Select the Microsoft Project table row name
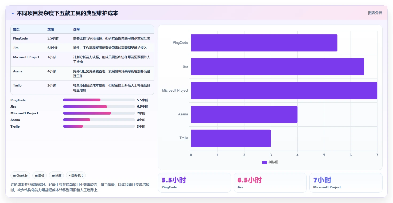The image size is (393, 203). tap(26, 57)
